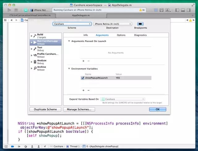Toggle breakpoints in the debug bar
Viewport: 198px width, 151px height.
[x=12, y=146]
